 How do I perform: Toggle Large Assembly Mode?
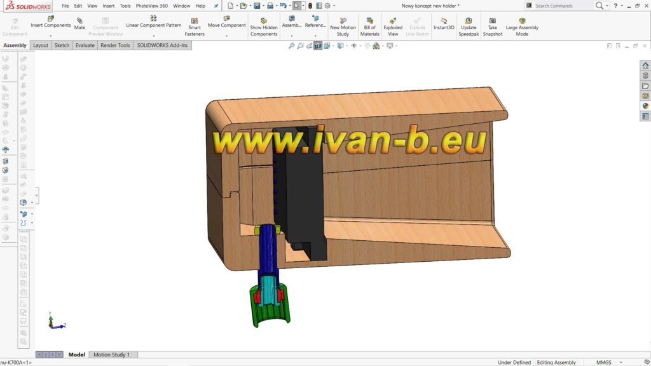coord(522,27)
